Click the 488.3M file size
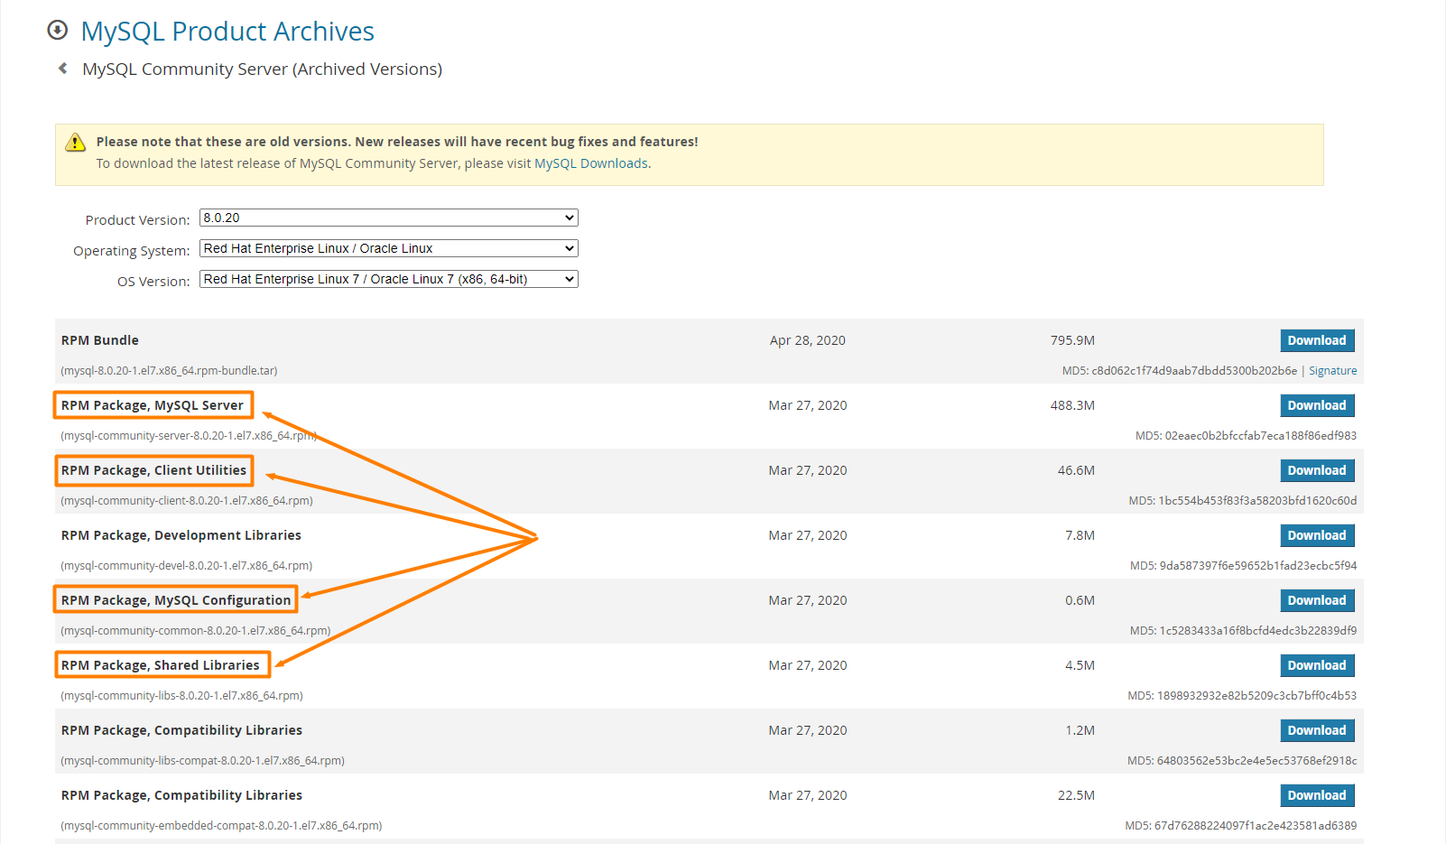This screenshot has height=844, width=1446. tap(1072, 405)
